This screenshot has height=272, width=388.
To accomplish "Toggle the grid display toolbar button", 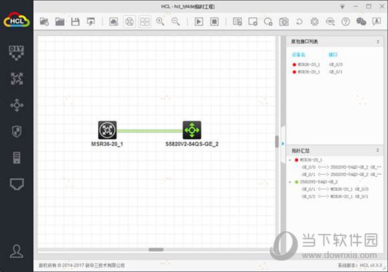I will (145, 22).
